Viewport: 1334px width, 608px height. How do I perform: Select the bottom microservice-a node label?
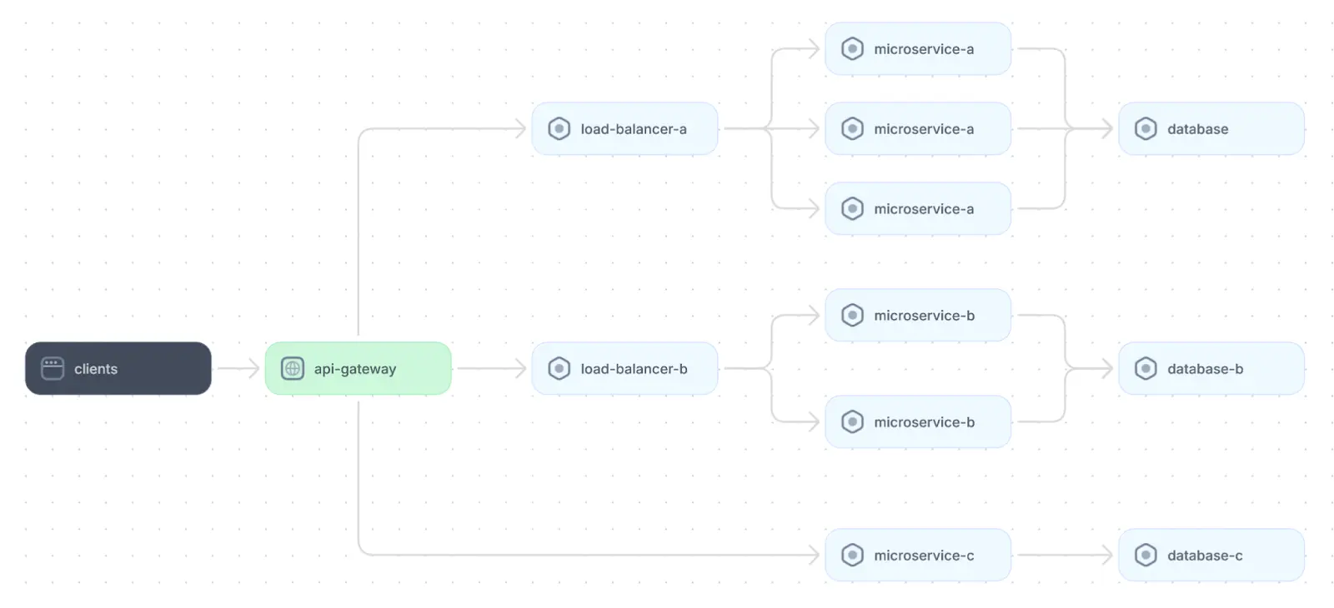923,209
